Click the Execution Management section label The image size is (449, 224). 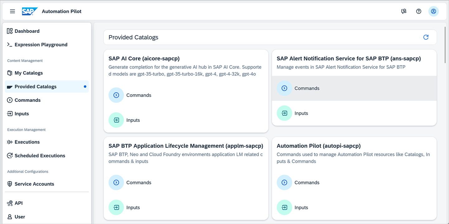pos(27,130)
